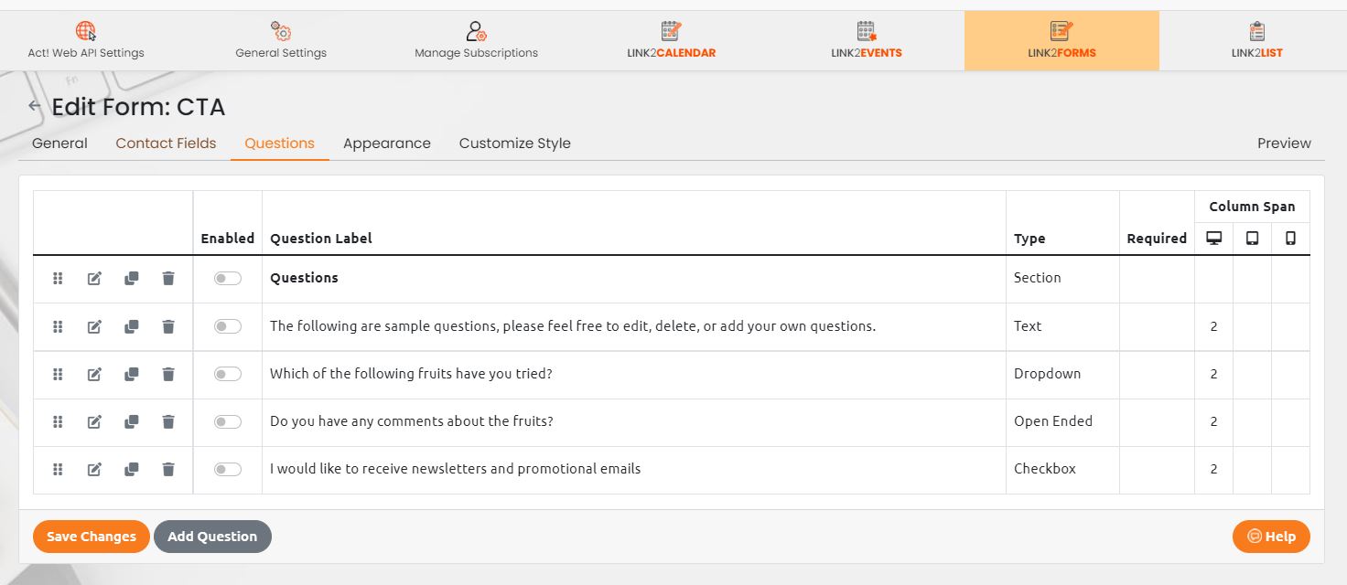Delete the newsletters checkbox question

pos(168,469)
